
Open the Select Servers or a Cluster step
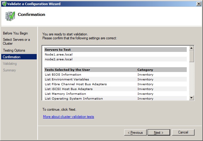[x=17, y=41]
